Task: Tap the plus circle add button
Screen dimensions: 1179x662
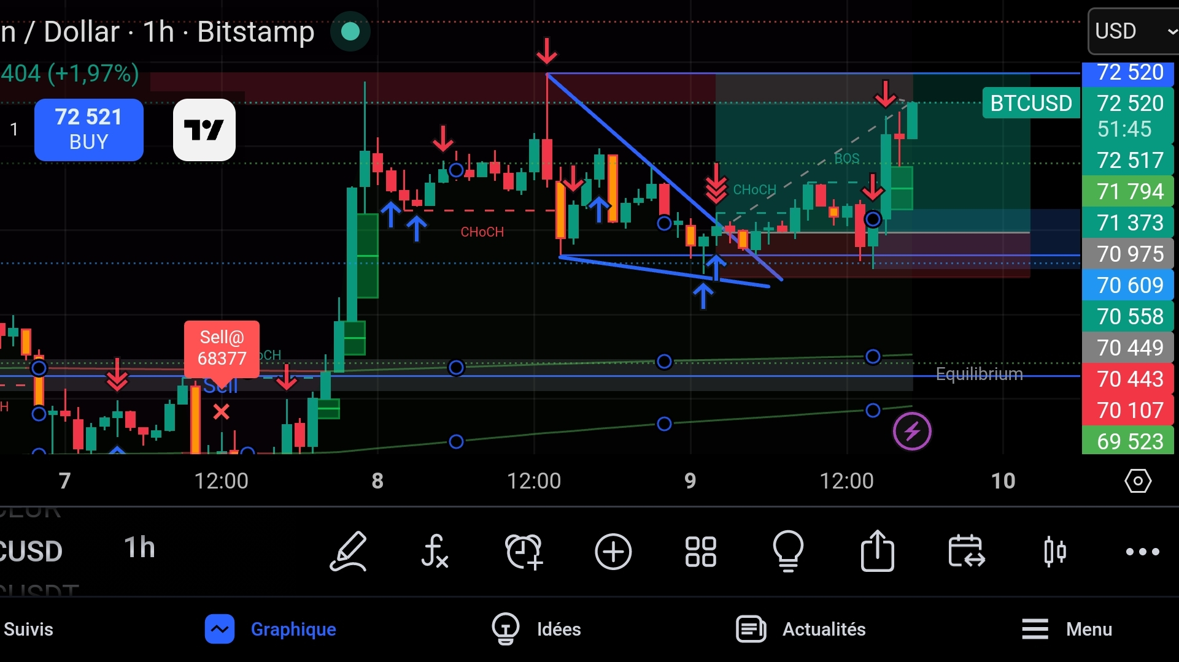Action: pos(613,551)
